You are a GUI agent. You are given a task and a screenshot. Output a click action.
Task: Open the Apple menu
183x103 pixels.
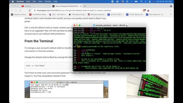pyautogui.click(x=13, y=1)
